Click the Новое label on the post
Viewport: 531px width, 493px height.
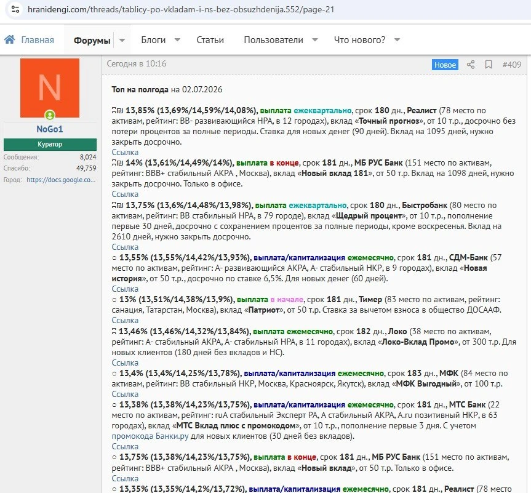click(445, 65)
